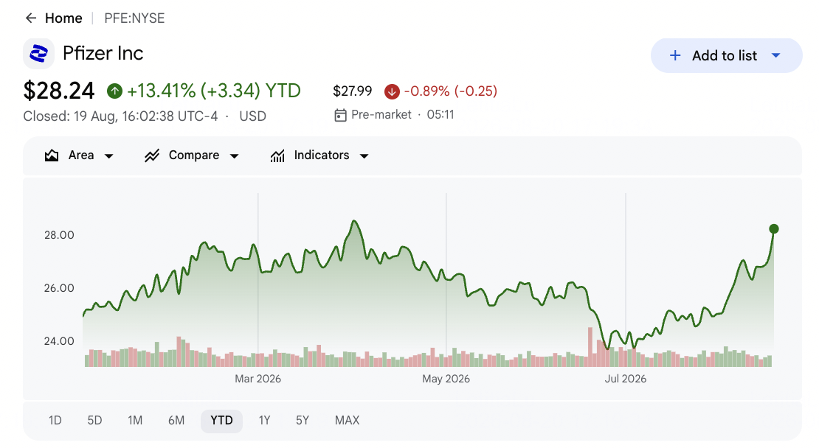Select the 5Y time range
The height and width of the screenshot is (448, 819).
point(303,420)
